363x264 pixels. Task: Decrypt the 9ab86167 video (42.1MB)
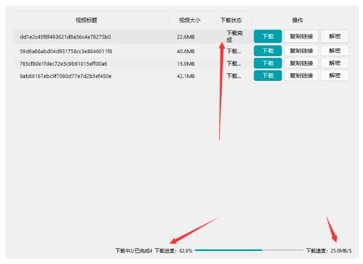coord(334,76)
